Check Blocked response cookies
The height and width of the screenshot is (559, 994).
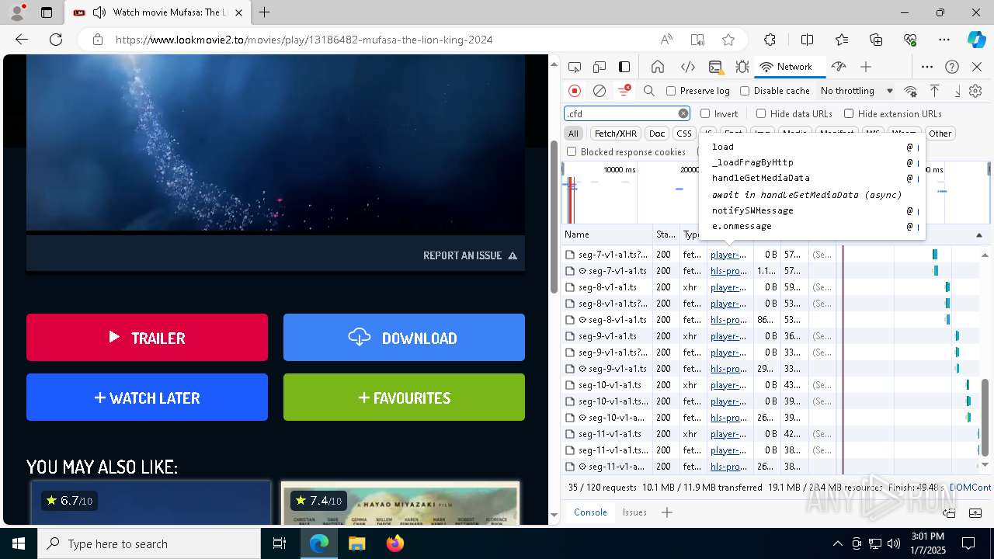572,151
